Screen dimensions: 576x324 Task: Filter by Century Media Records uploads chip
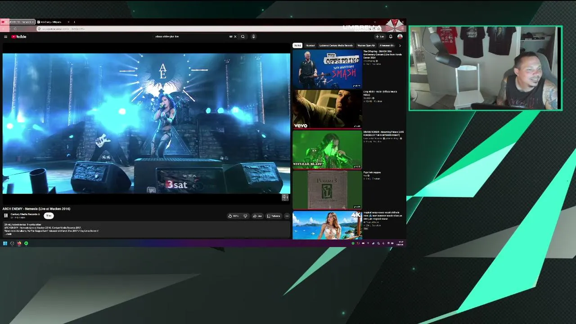336,45
